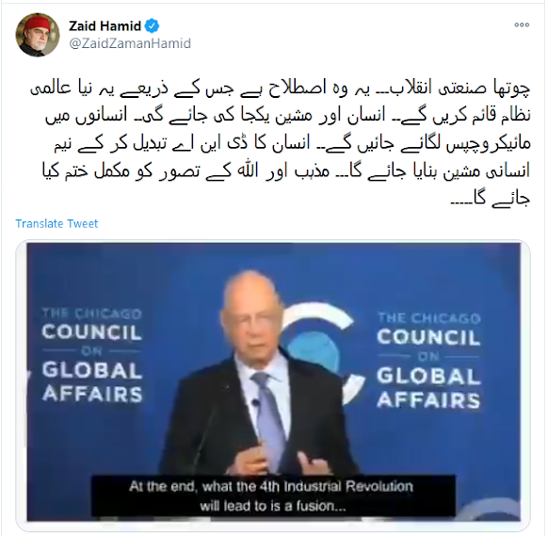The width and height of the screenshot is (547, 536).
Task: Open Zaid Hamid's profile avatar photo
Action: pyautogui.click(x=38, y=35)
